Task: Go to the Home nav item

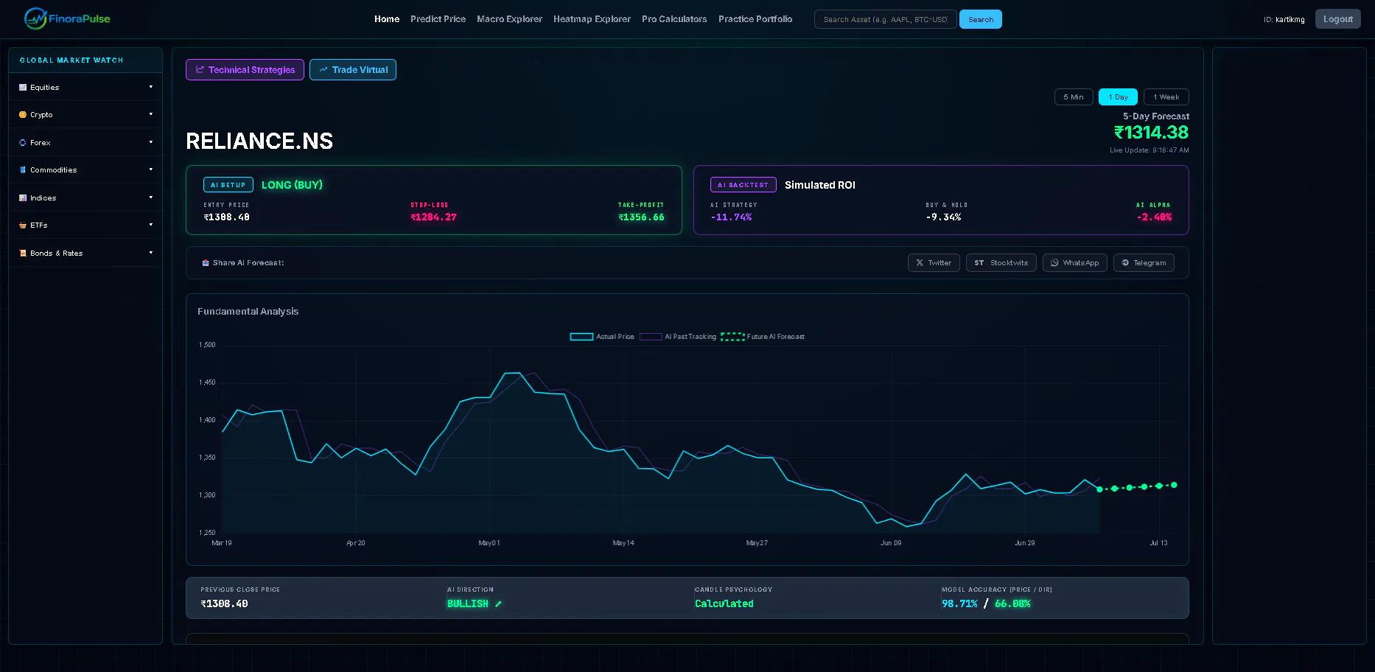Action: pos(387,19)
